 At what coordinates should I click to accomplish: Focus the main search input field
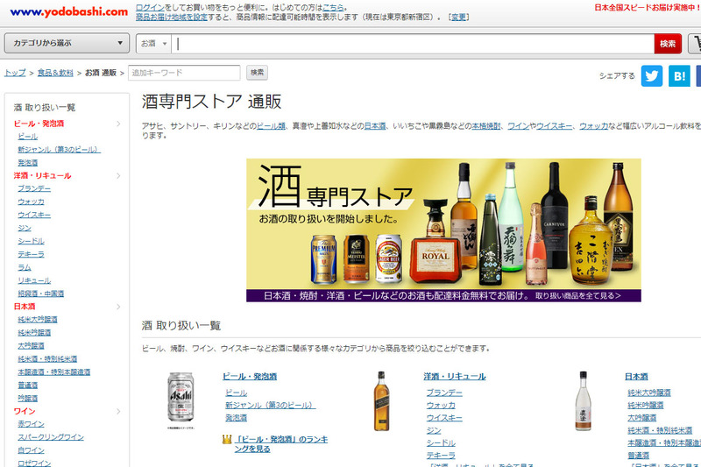[413, 44]
